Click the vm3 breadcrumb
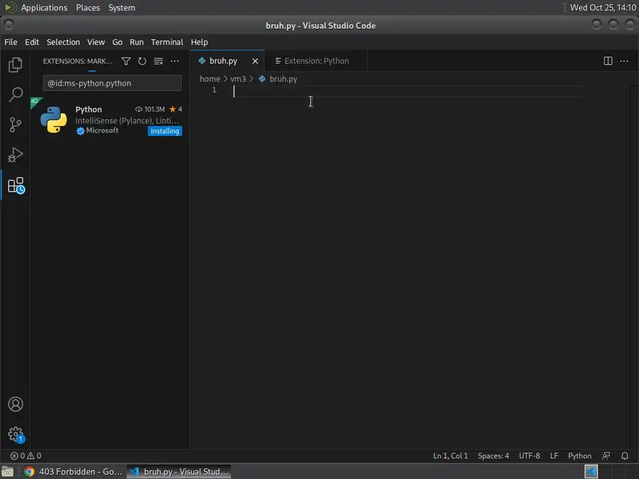 click(x=238, y=79)
